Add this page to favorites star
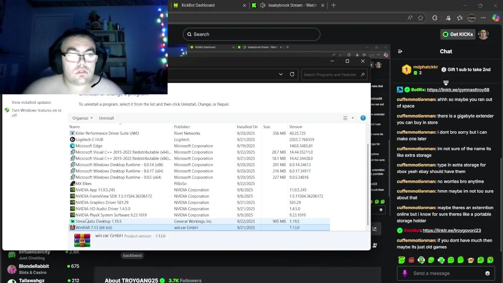This screenshot has width=503, height=283. pos(420,18)
